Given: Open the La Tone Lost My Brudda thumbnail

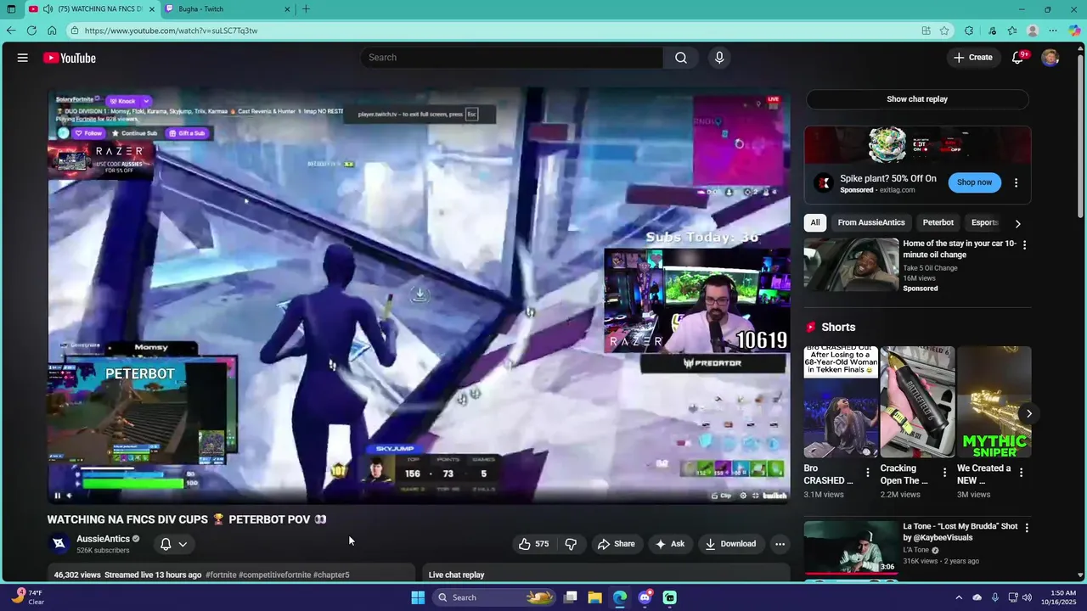Looking at the screenshot, I should [x=851, y=548].
